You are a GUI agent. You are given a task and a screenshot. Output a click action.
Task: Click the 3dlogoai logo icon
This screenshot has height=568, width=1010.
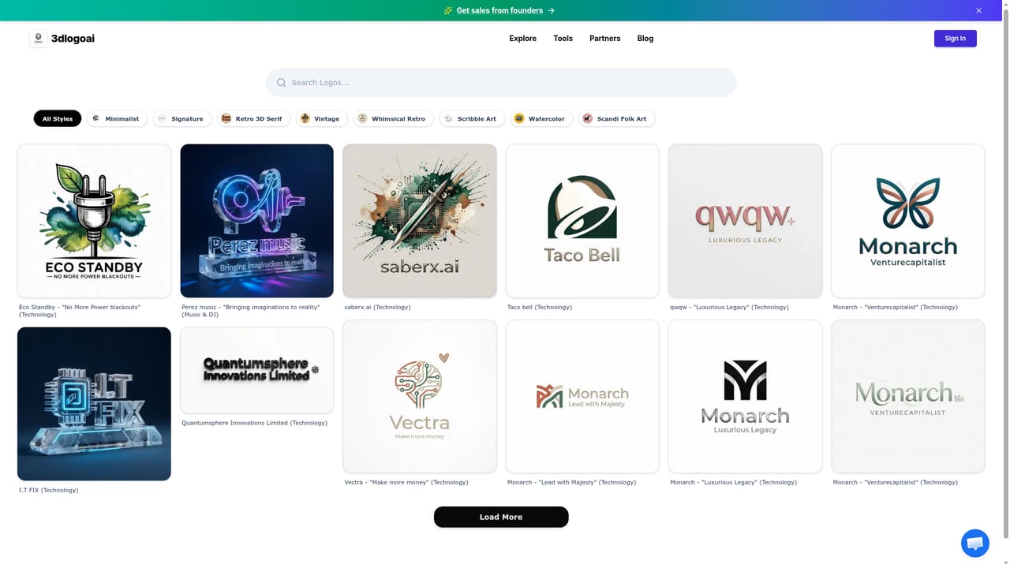38,39
